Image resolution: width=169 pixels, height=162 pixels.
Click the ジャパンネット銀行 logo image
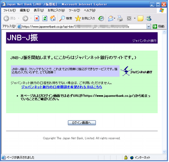(136, 71)
